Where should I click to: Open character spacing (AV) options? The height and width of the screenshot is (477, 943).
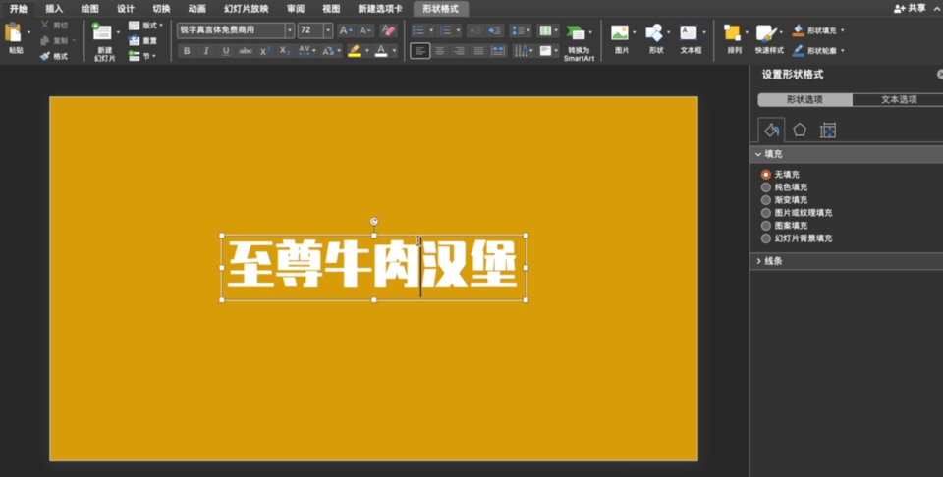306,51
